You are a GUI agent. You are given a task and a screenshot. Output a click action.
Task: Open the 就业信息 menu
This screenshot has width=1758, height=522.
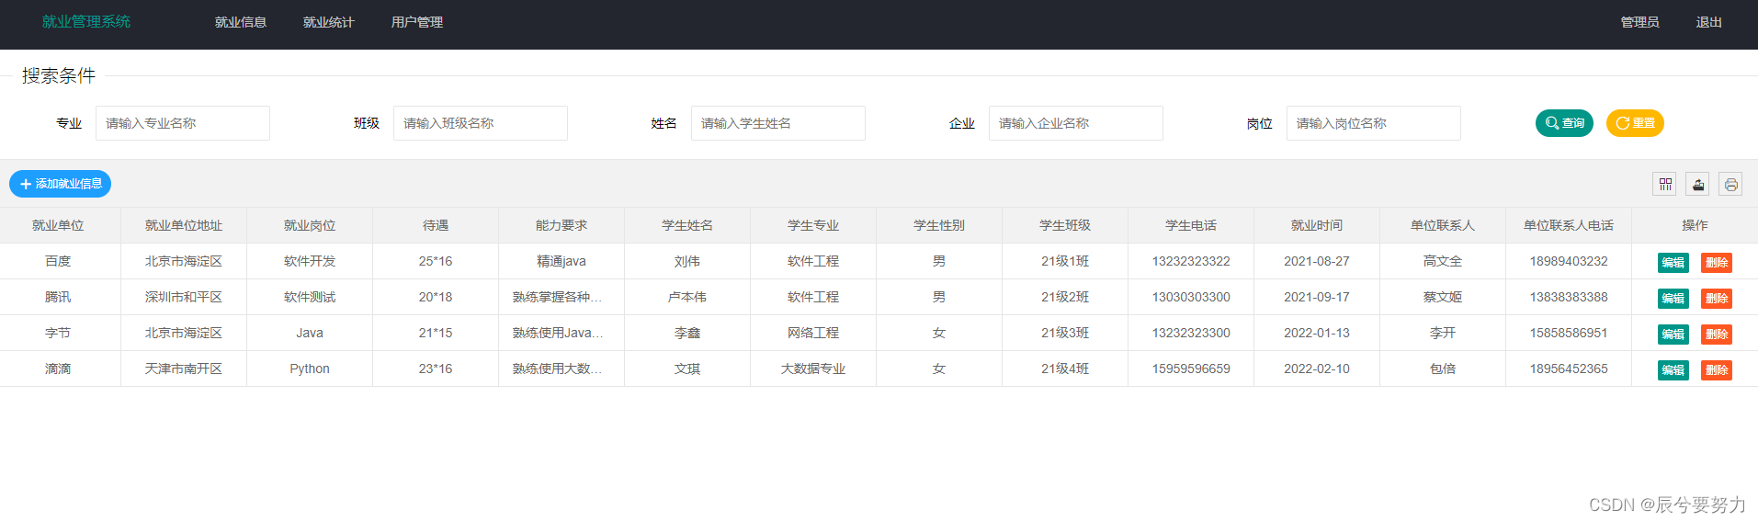241,22
